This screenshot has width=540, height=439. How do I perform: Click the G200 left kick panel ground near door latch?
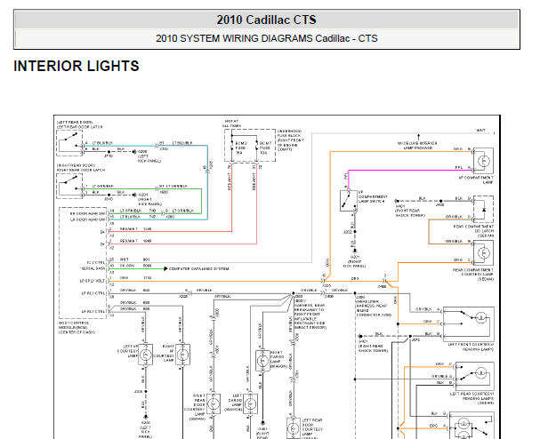coord(134,152)
